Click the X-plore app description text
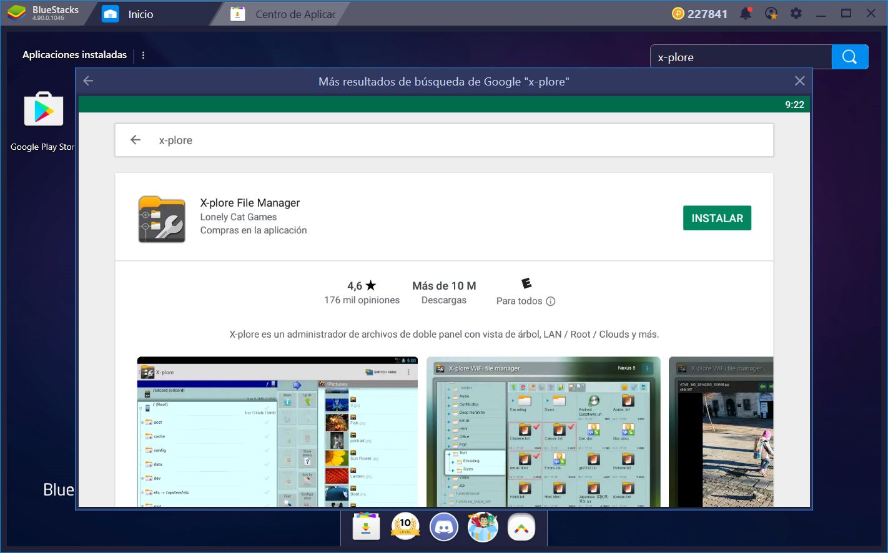Image resolution: width=888 pixels, height=553 pixels. point(444,335)
